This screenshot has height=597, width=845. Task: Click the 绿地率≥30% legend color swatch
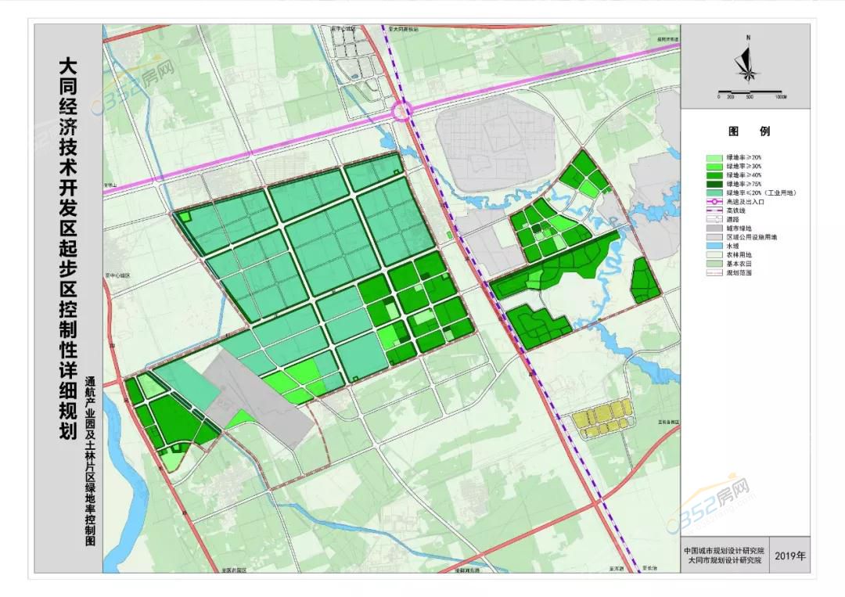click(714, 167)
